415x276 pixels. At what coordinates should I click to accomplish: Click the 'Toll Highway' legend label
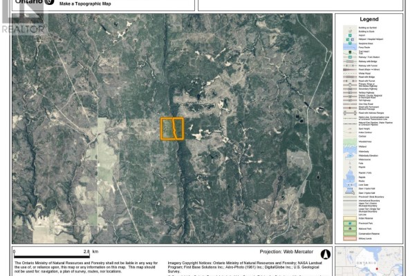(x=365, y=100)
